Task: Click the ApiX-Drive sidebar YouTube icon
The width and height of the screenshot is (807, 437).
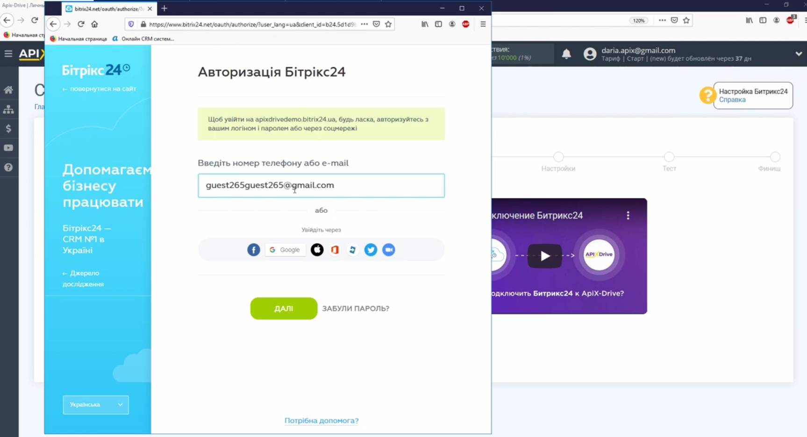Action: point(8,148)
